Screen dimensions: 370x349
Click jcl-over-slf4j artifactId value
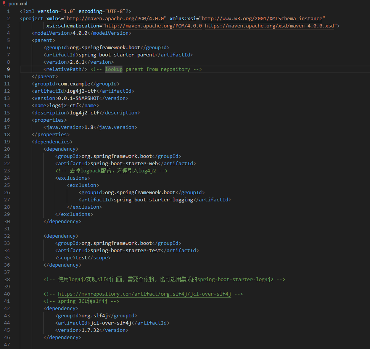coord(111,323)
